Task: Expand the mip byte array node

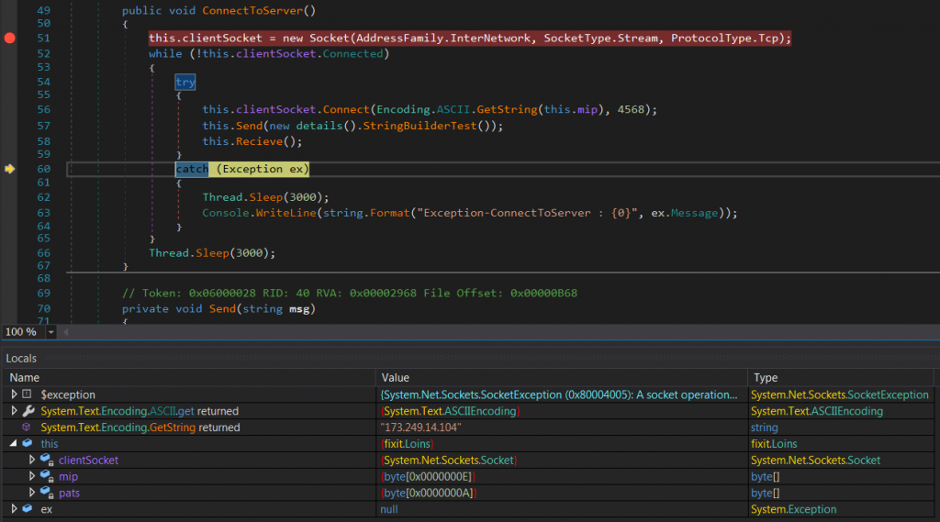Action: 33,477
